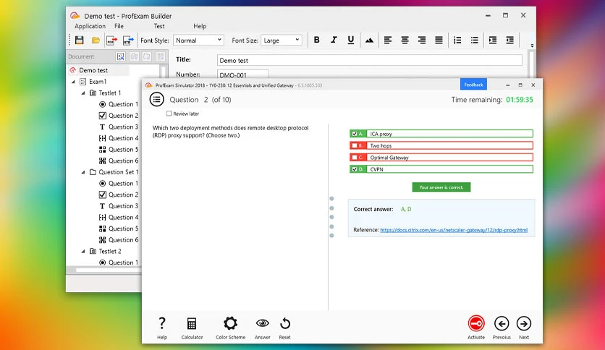Click the Help question mark icon in Simulator
The height and width of the screenshot is (350, 605).
click(x=162, y=323)
